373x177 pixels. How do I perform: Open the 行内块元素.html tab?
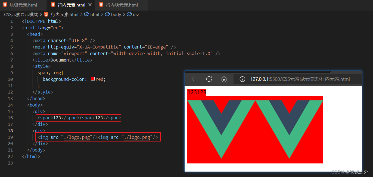point(122,5)
